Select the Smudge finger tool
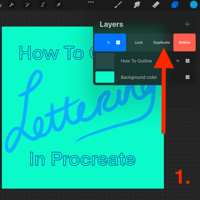Viewport: 200px width, 200px height. tap(137, 5)
